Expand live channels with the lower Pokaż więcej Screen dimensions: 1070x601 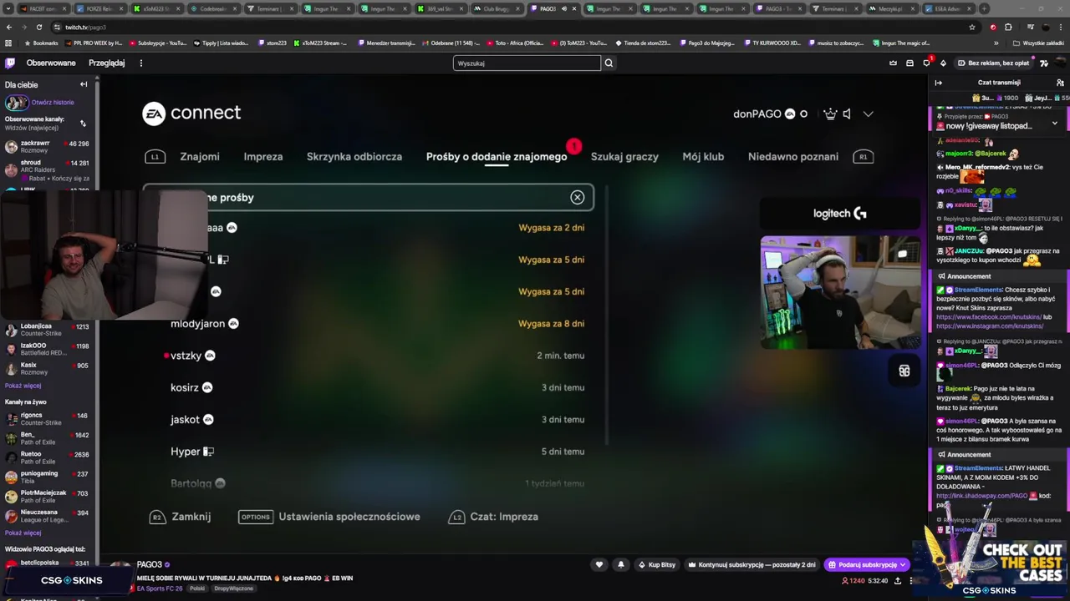pos(23,533)
